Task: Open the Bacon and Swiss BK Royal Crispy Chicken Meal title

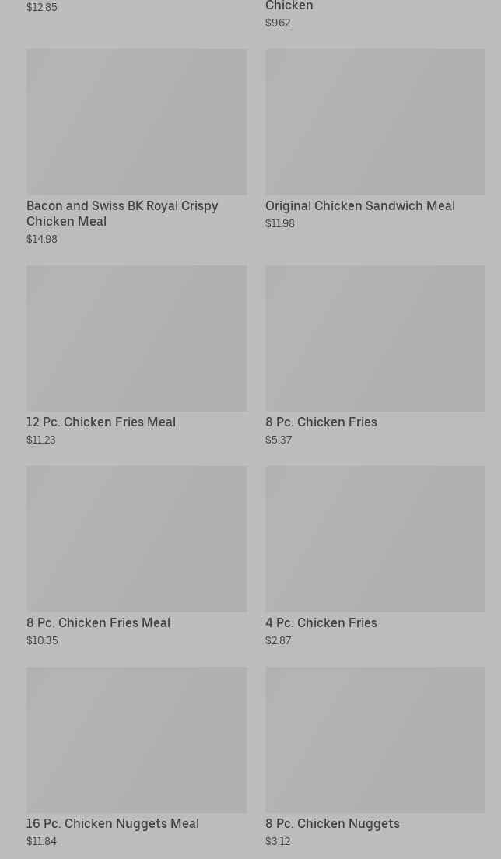Action: 122,213
